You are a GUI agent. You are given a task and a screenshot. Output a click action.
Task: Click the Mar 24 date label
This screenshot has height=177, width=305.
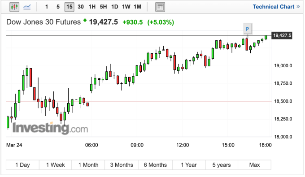(x=14, y=145)
